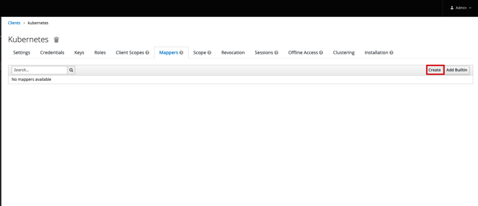View the Sessions tab
The height and width of the screenshot is (206, 478).
point(264,52)
